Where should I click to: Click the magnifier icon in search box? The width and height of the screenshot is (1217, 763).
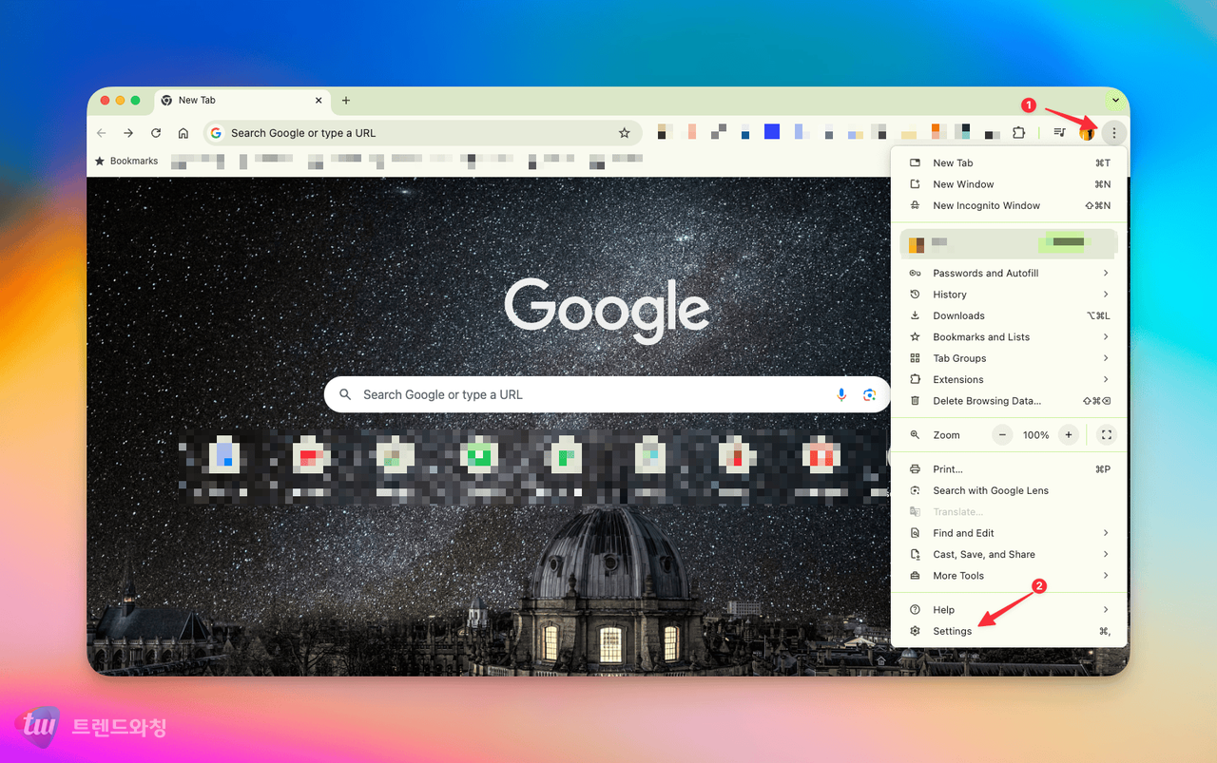click(x=345, y=394)
